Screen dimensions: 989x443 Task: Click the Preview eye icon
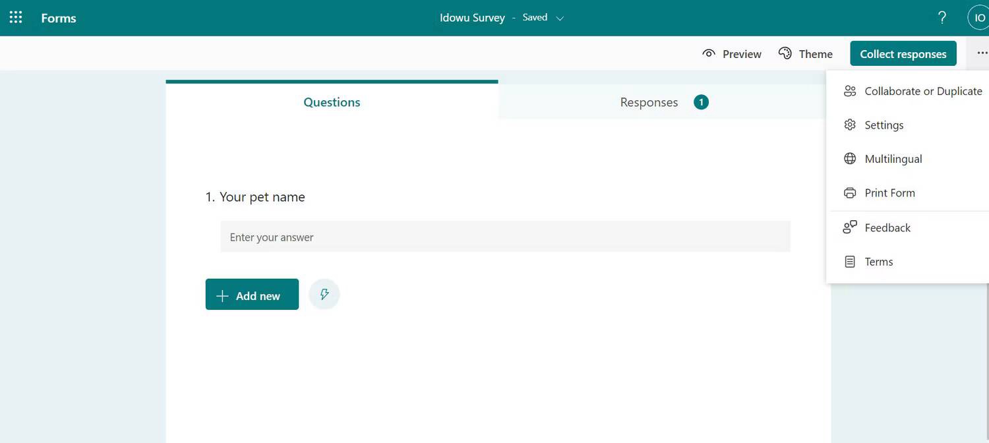click(709, 53)
